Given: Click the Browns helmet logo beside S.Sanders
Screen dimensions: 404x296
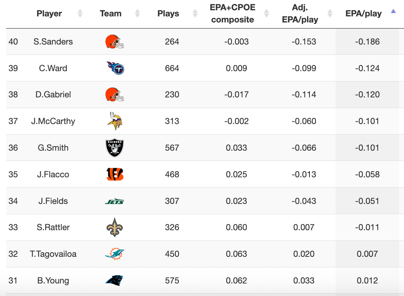Looking at the screenshot, I should tap(114, 41).
